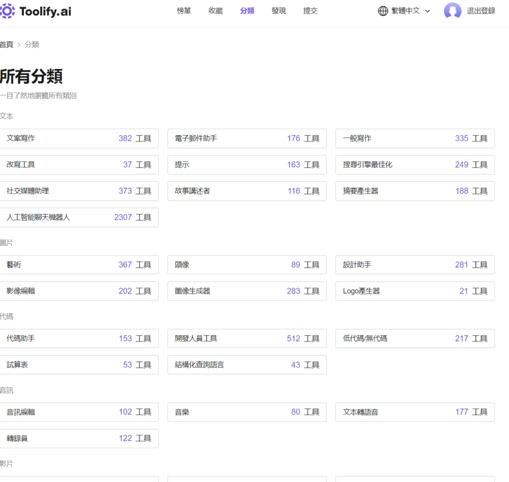Click the 影片 section label
Viewport: 509px width, 482px height.
[x=6, y=464]
